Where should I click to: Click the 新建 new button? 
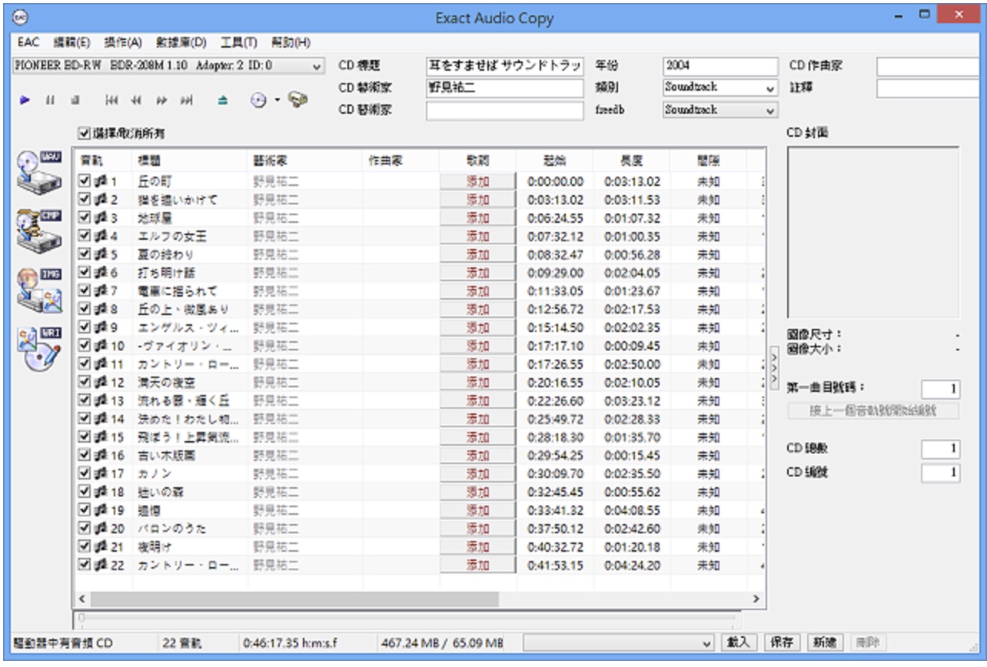click(824, 642)
